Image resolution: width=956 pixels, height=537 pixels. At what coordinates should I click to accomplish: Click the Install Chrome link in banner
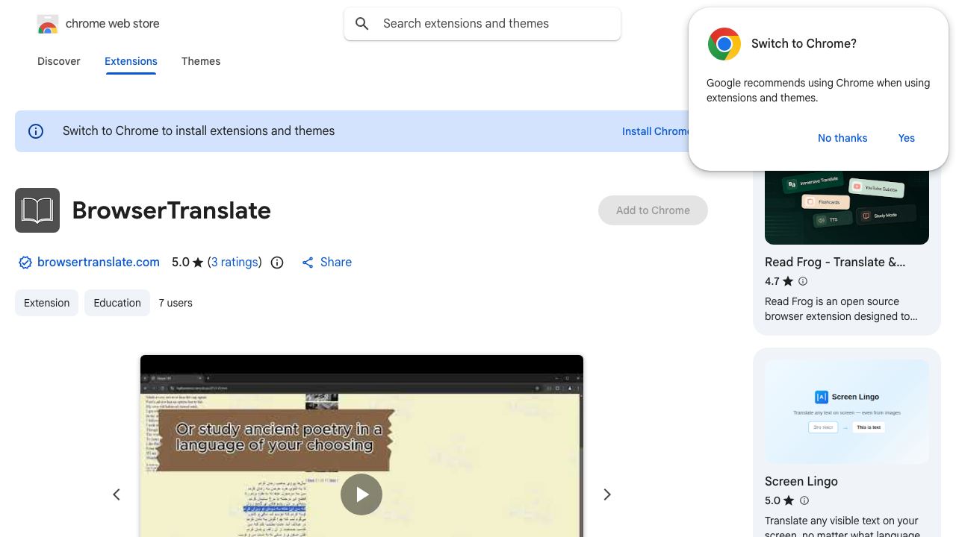click(656, 131)
